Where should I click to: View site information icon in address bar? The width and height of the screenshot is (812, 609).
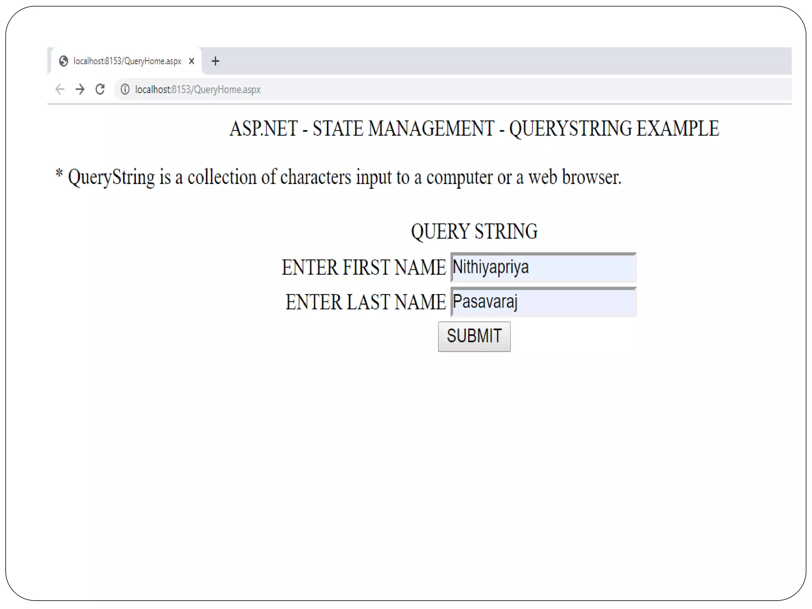tap(125, 90)
